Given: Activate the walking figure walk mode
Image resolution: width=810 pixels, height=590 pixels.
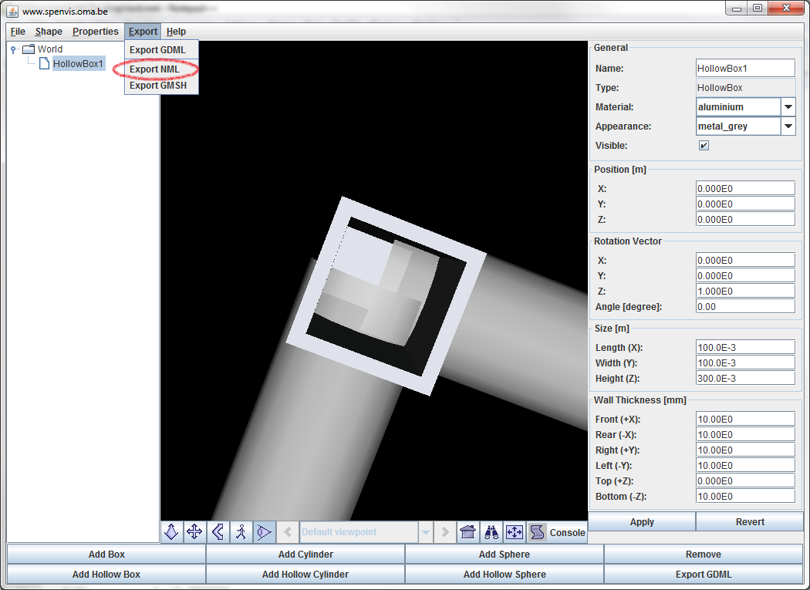Looking at the screenshot, I should coord(241,531).
